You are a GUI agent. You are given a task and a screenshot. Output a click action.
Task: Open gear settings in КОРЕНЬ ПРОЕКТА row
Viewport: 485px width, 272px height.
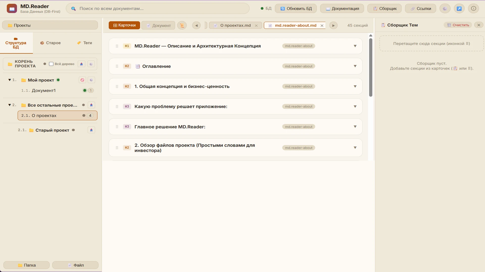click(91, 64)
